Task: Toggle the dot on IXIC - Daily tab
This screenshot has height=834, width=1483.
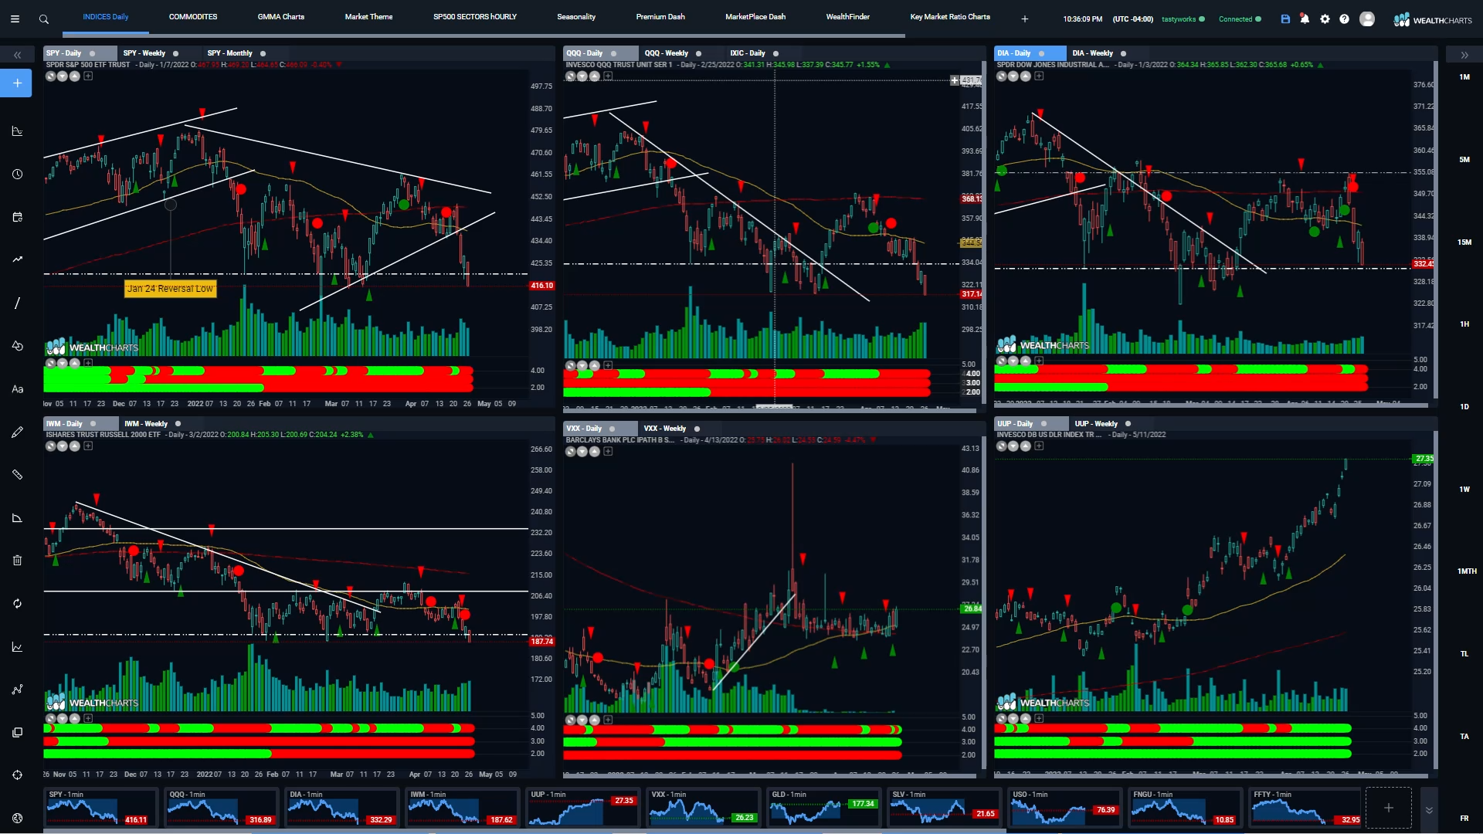Action: pyautogui.click(x=775, y=53)
